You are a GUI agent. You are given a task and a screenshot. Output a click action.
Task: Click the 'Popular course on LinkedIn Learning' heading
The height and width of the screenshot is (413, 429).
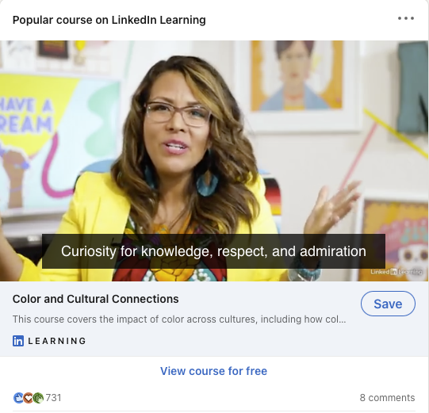coord(109,20)
